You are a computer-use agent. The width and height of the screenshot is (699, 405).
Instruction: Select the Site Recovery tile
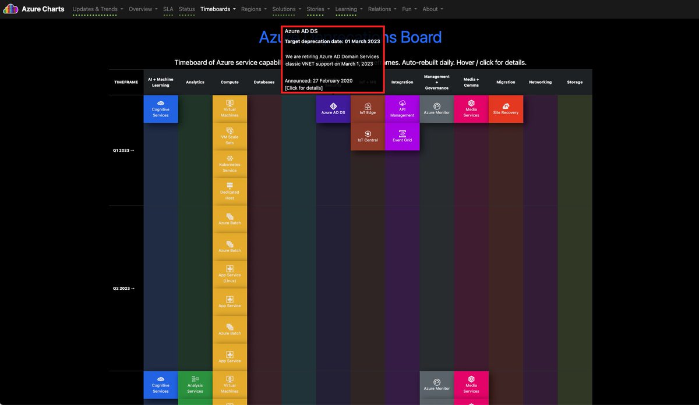pyautogui.click(x=506, y=109)
